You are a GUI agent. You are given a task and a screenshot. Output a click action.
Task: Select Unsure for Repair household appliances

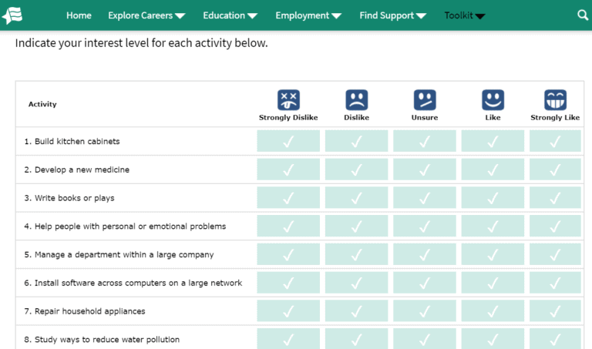coord(424,311)
